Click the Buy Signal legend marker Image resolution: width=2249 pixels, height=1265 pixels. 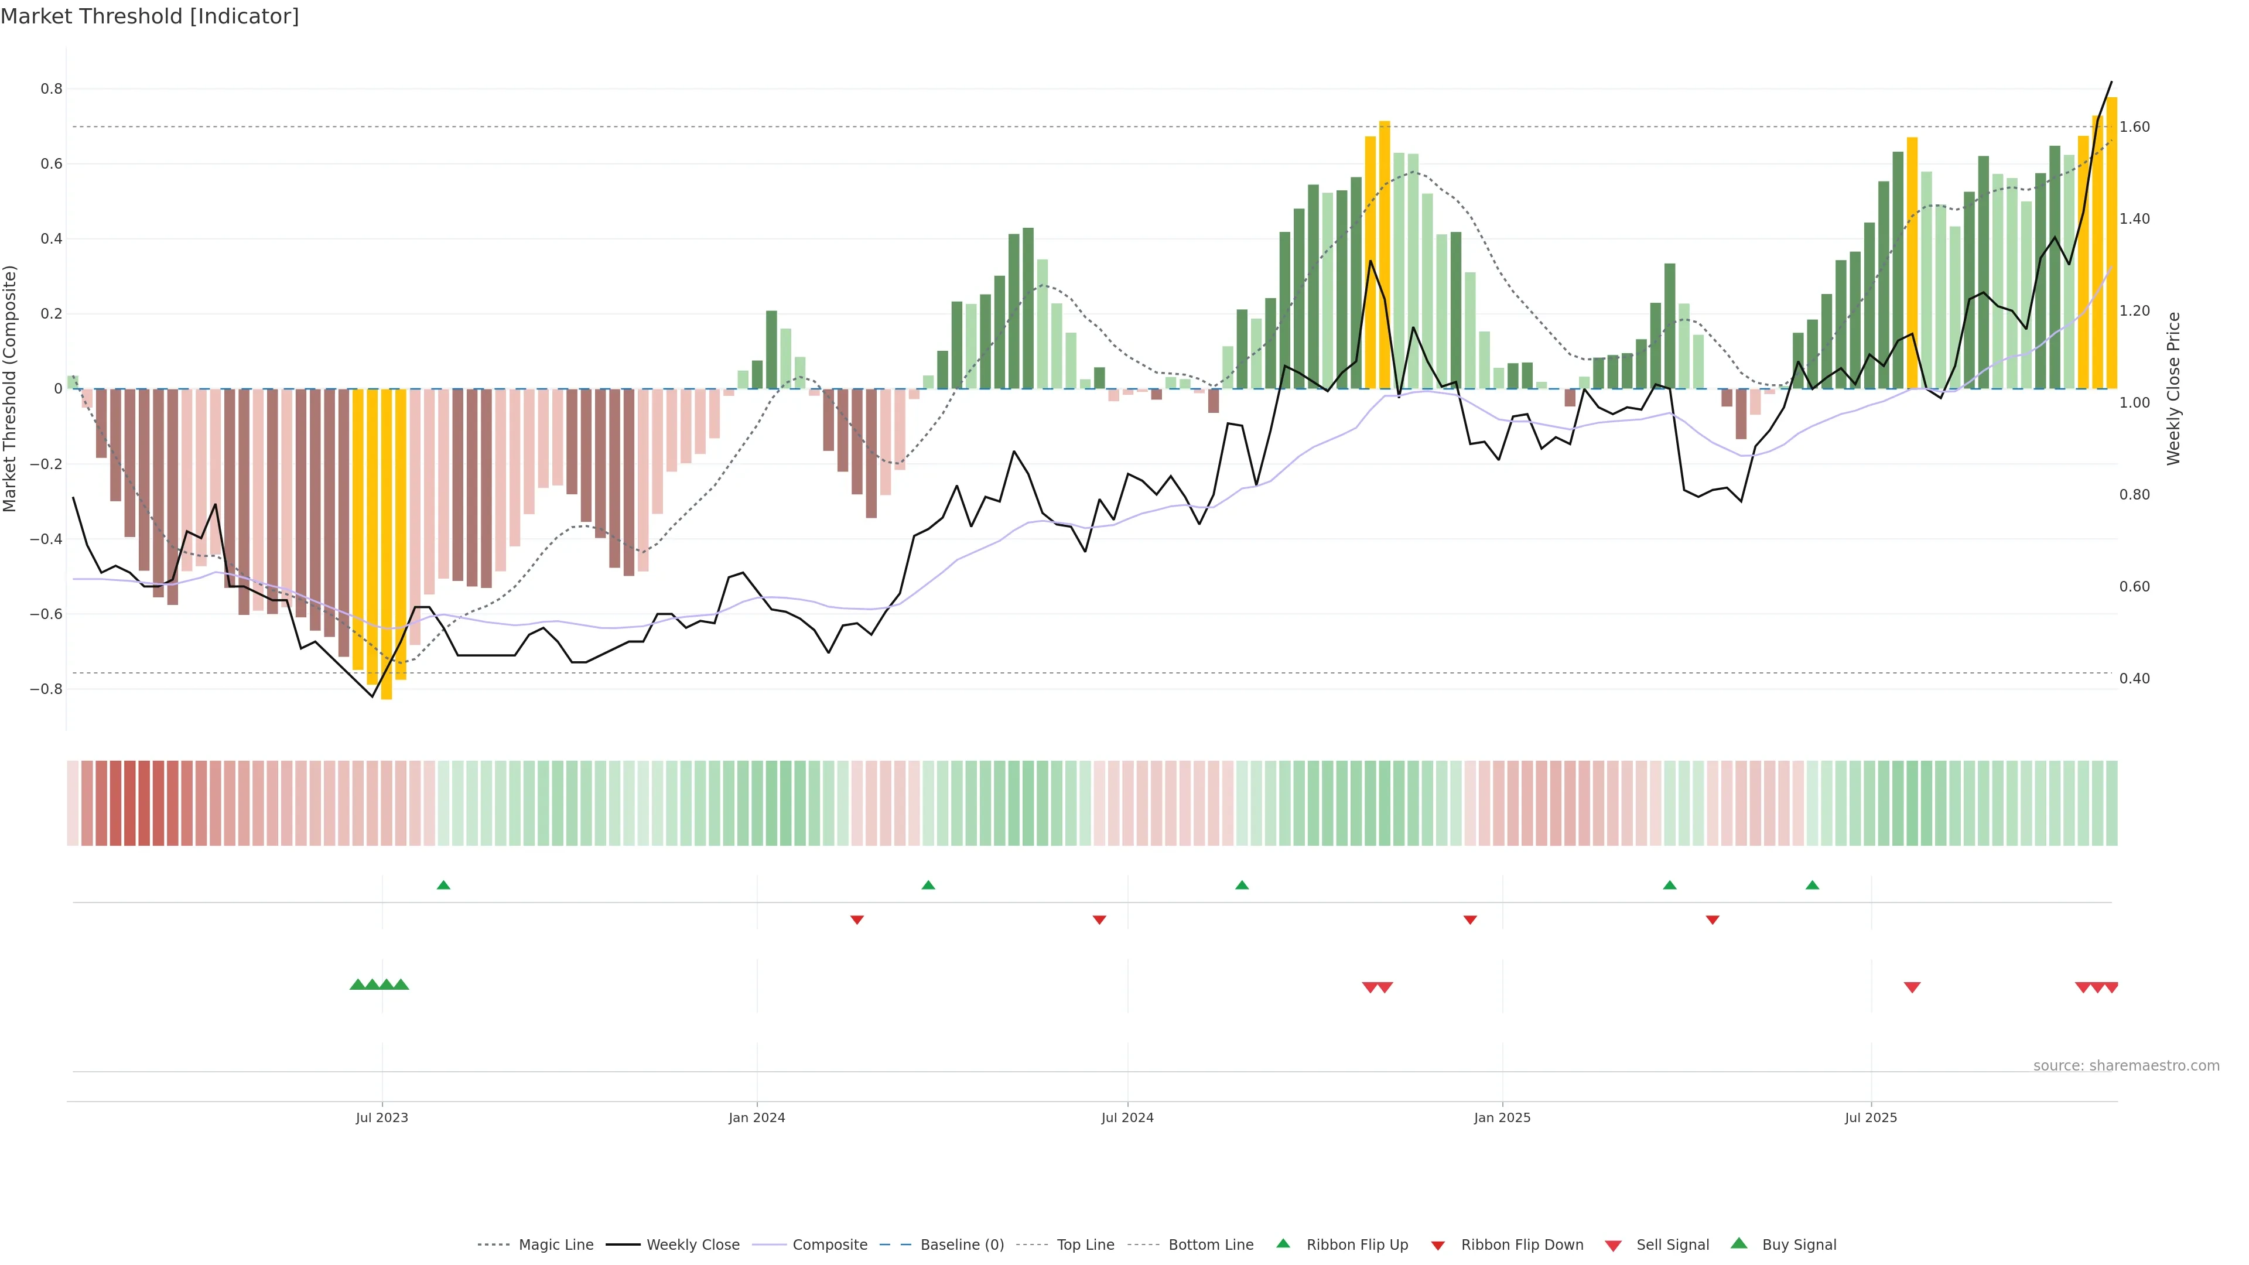coord(1739,1243)
